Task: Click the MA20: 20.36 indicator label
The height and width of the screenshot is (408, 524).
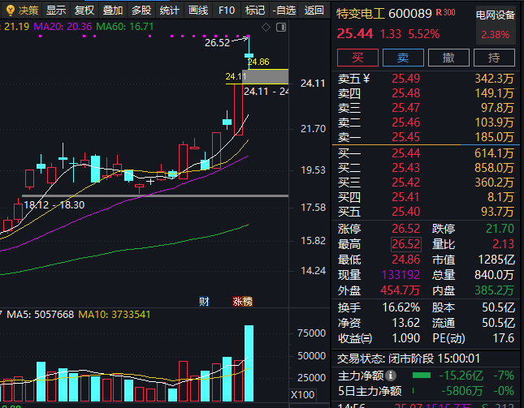Action: (x=63, y=27)
